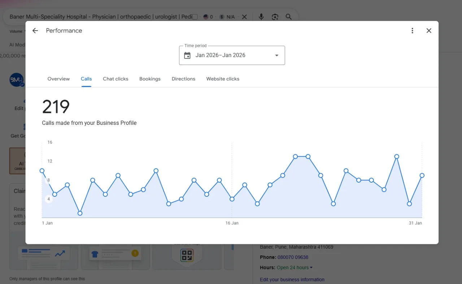462x284 pixels.
Task: Select the Chat clicks tab
Action: [115, 79]
